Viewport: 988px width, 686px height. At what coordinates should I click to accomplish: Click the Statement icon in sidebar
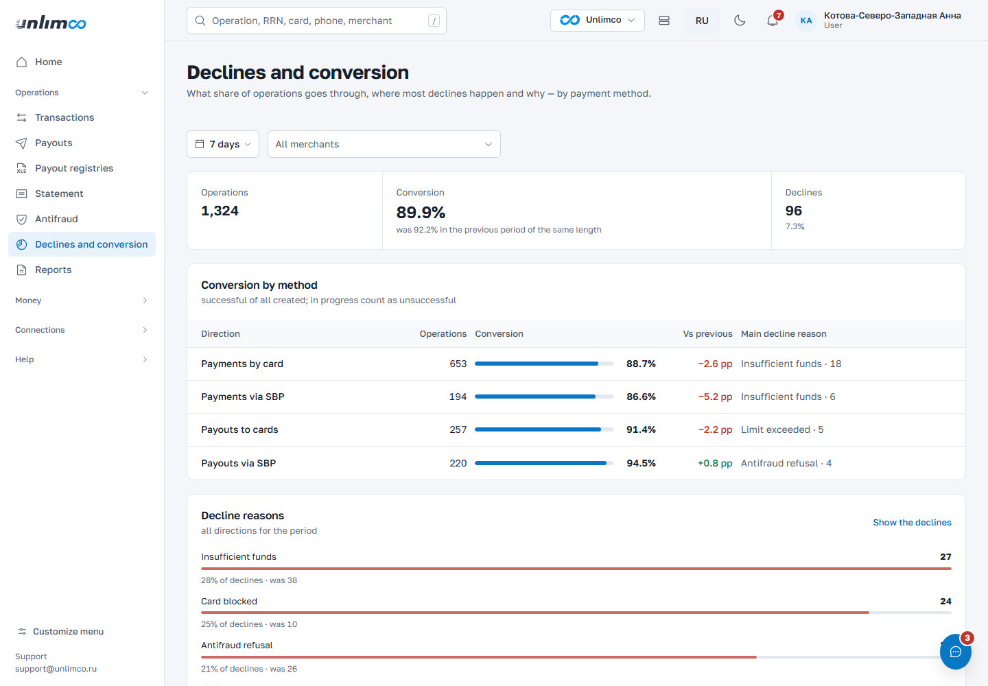click(21, 193)
